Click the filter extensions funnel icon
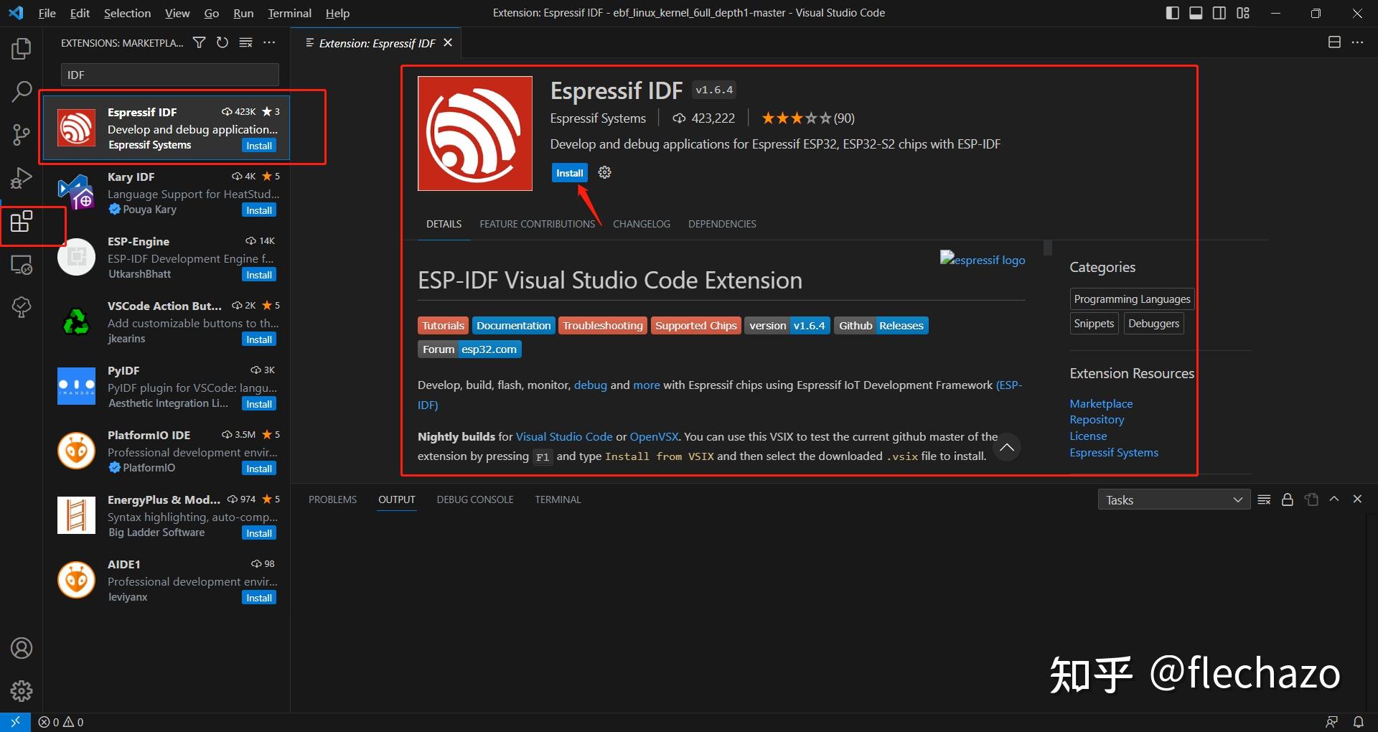Image resolution: width=1378 pixels, height=732 pixels. 200,43
